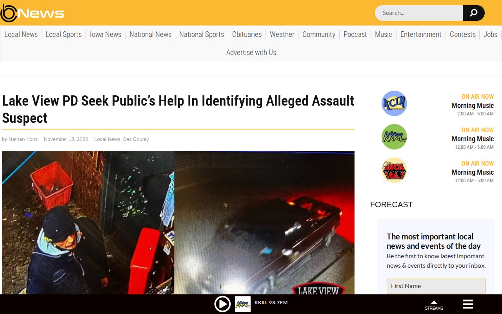Open the Entertainment section
Screen dimensions: 502x314
421,35
